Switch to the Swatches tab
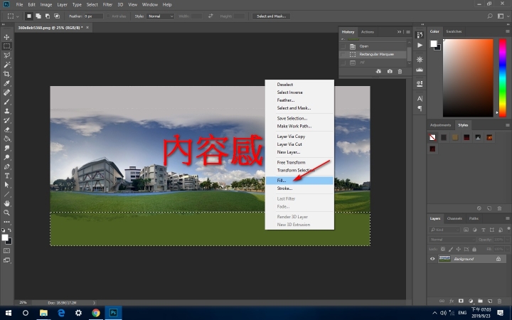The width and height of the screenshot is (512, 320). pyautogui.click(x=454, y=31)
